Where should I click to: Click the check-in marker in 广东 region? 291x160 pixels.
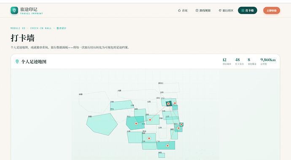(167, 146)
